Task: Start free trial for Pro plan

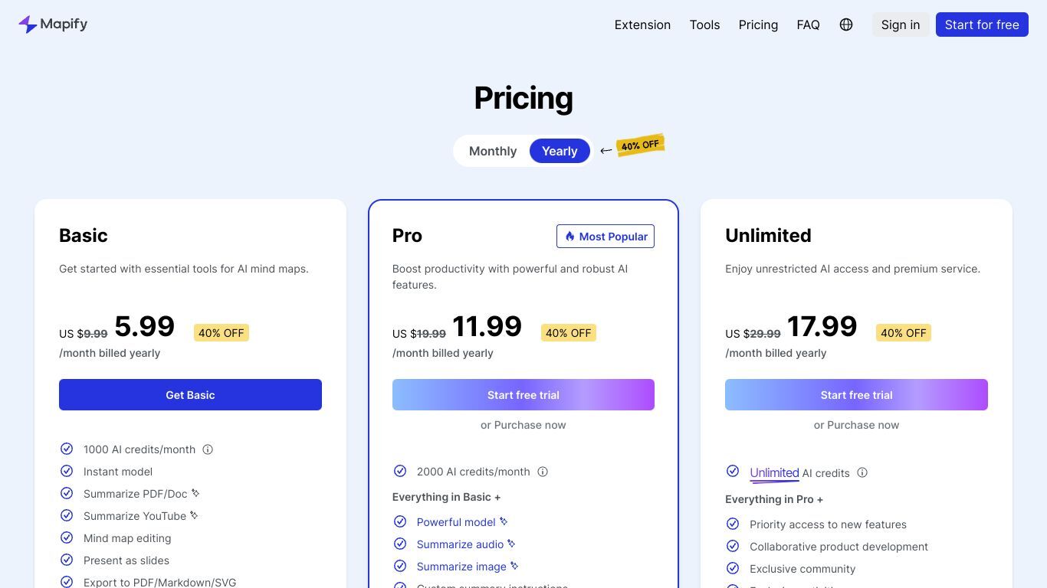Action: (523, 395)
